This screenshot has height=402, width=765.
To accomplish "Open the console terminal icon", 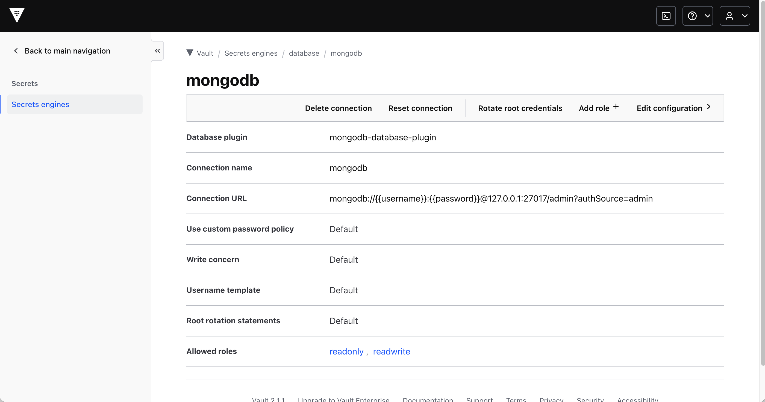I will point(666,16).
